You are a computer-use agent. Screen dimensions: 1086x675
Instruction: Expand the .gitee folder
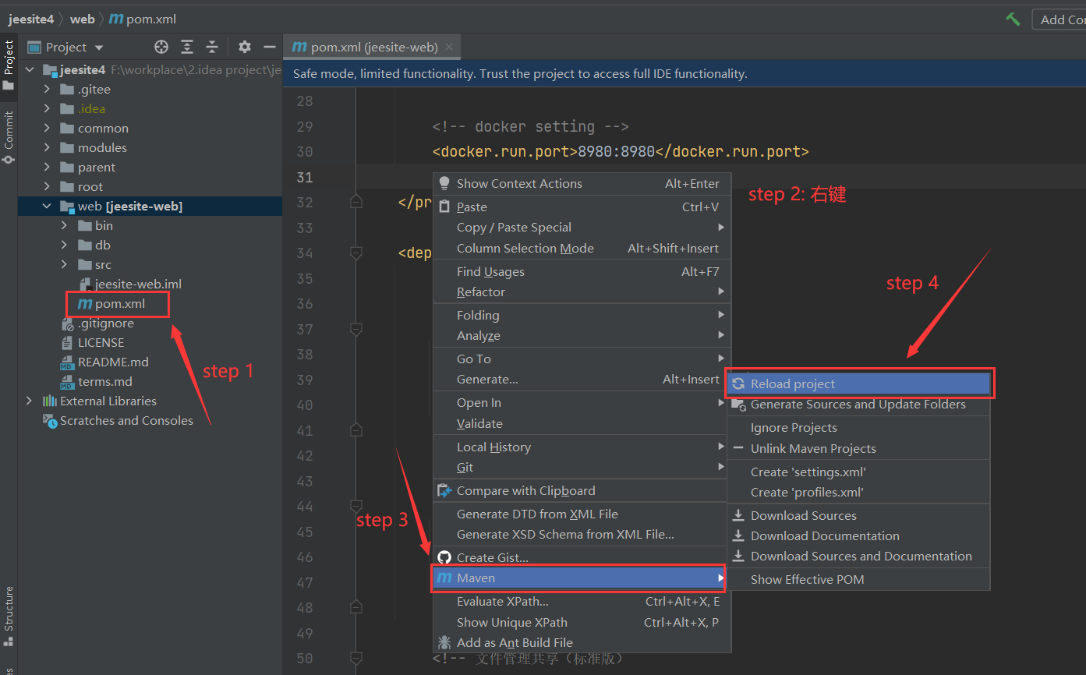(x=47, y=89)
